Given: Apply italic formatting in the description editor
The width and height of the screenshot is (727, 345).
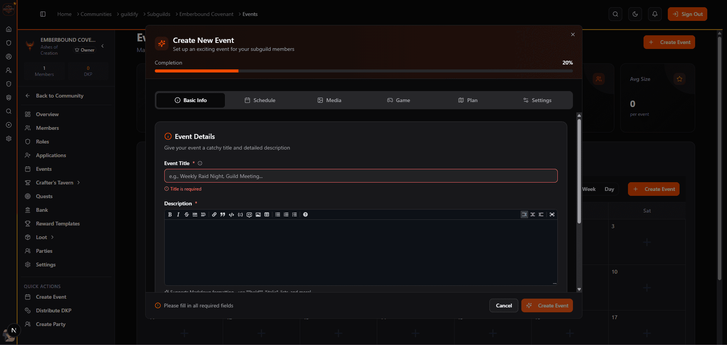Looking at the screenshot, I should 178,214.
